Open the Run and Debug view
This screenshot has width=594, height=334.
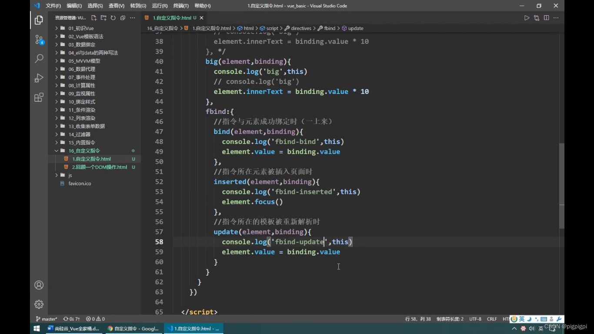coord(39,78)
